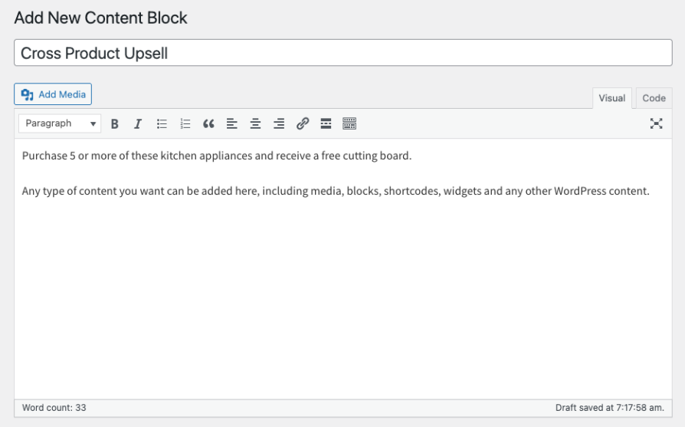685x427 pixels.
Task: Apply blockquote formatting
Action: (x=208, y=123)
